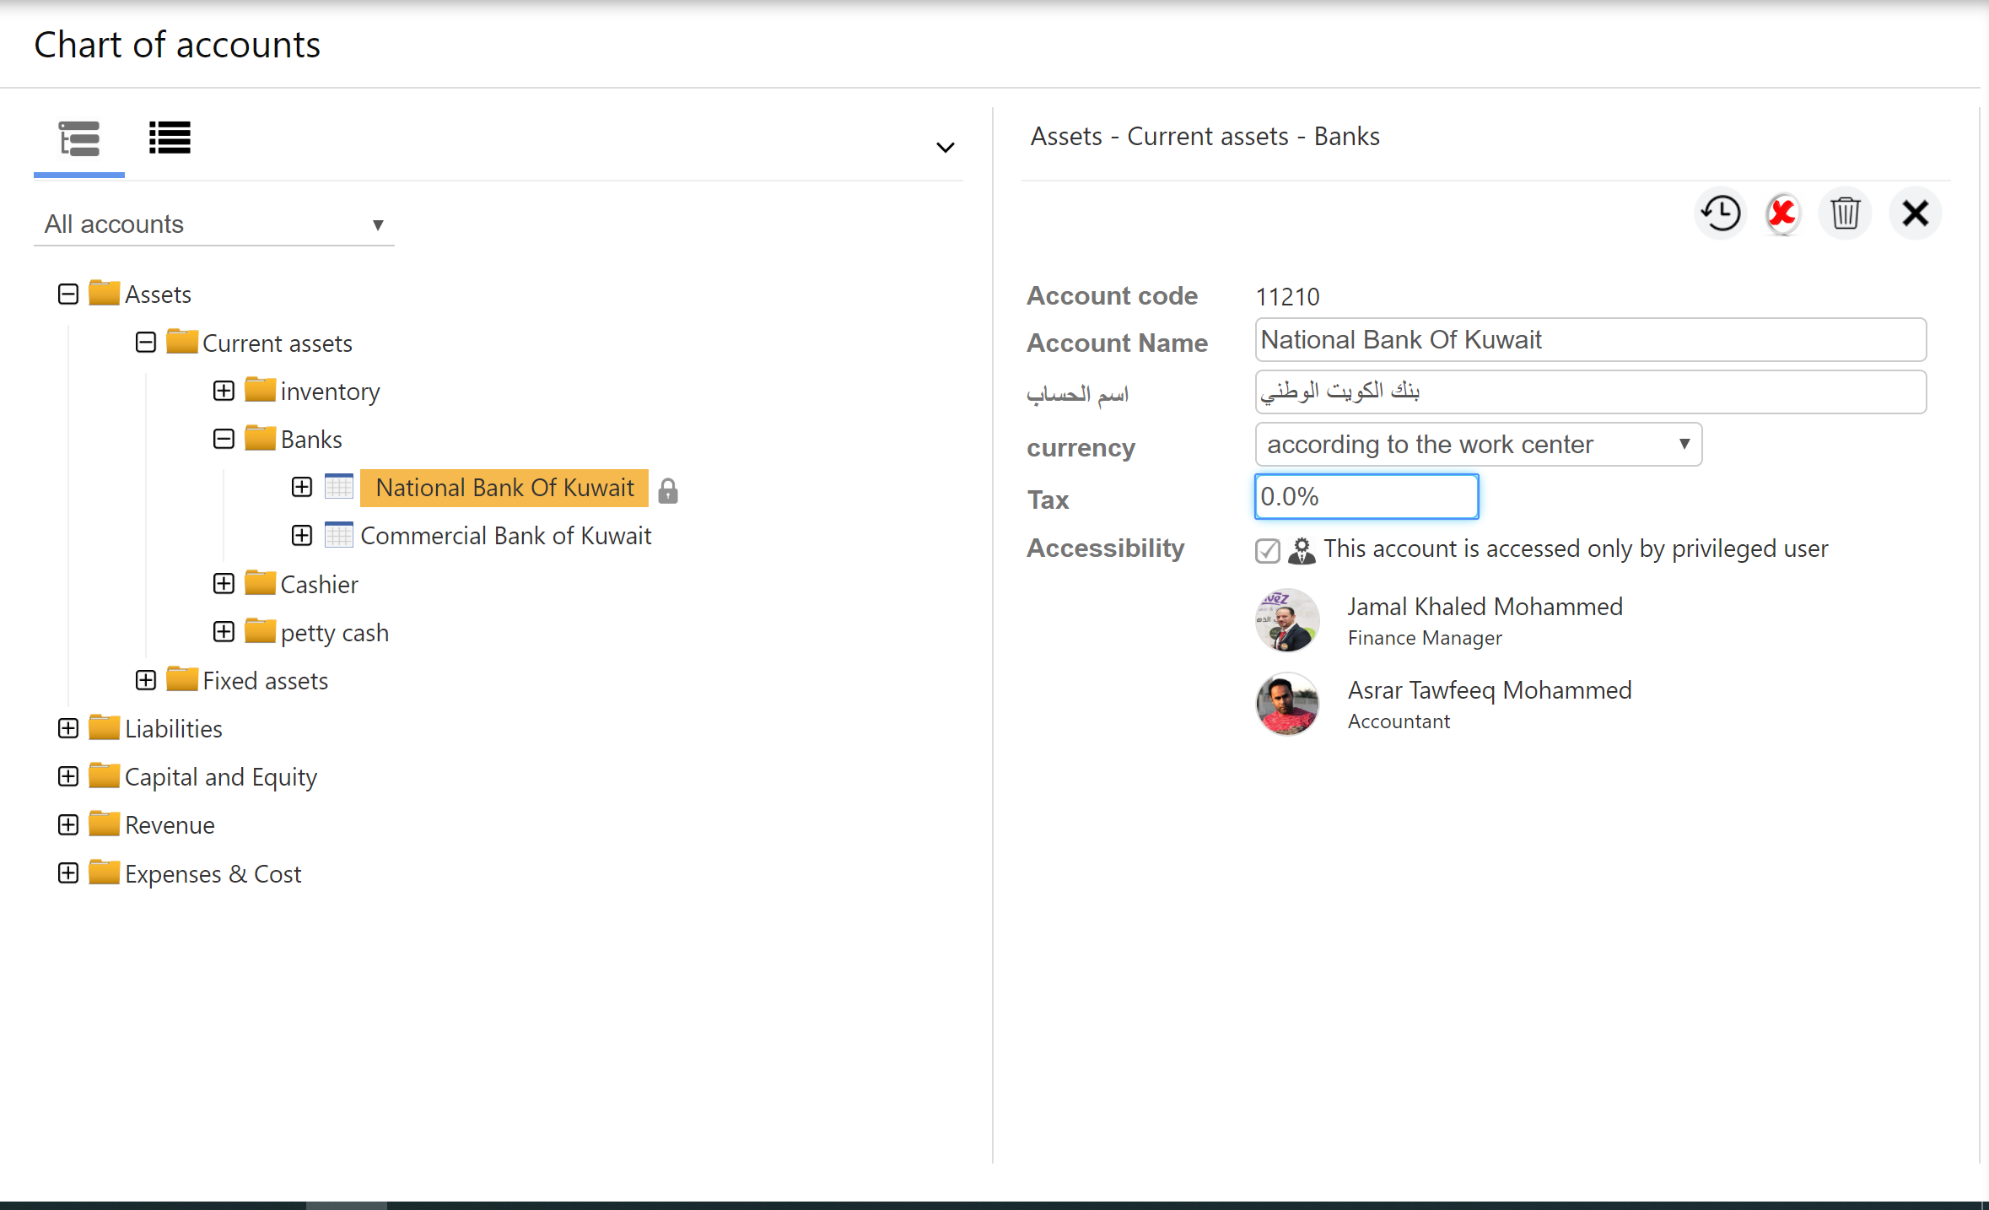Click Jamal Khaled Mohammed's avatar

pos(1287,621)
